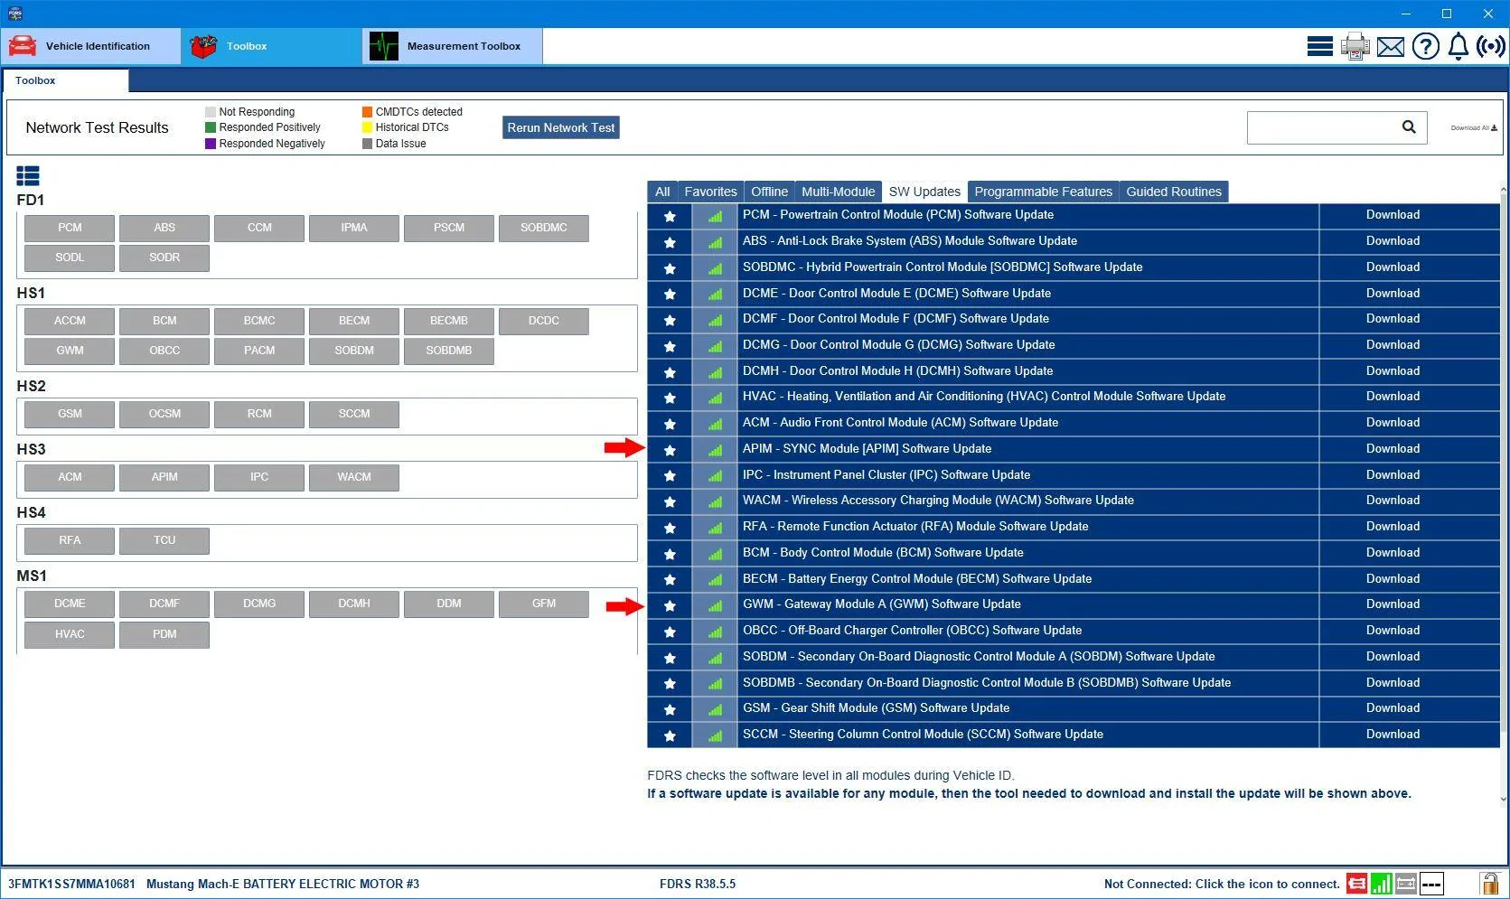
Task: Open help with the question mark icon
Action: pyautogui.click(x=1425, y=46)
